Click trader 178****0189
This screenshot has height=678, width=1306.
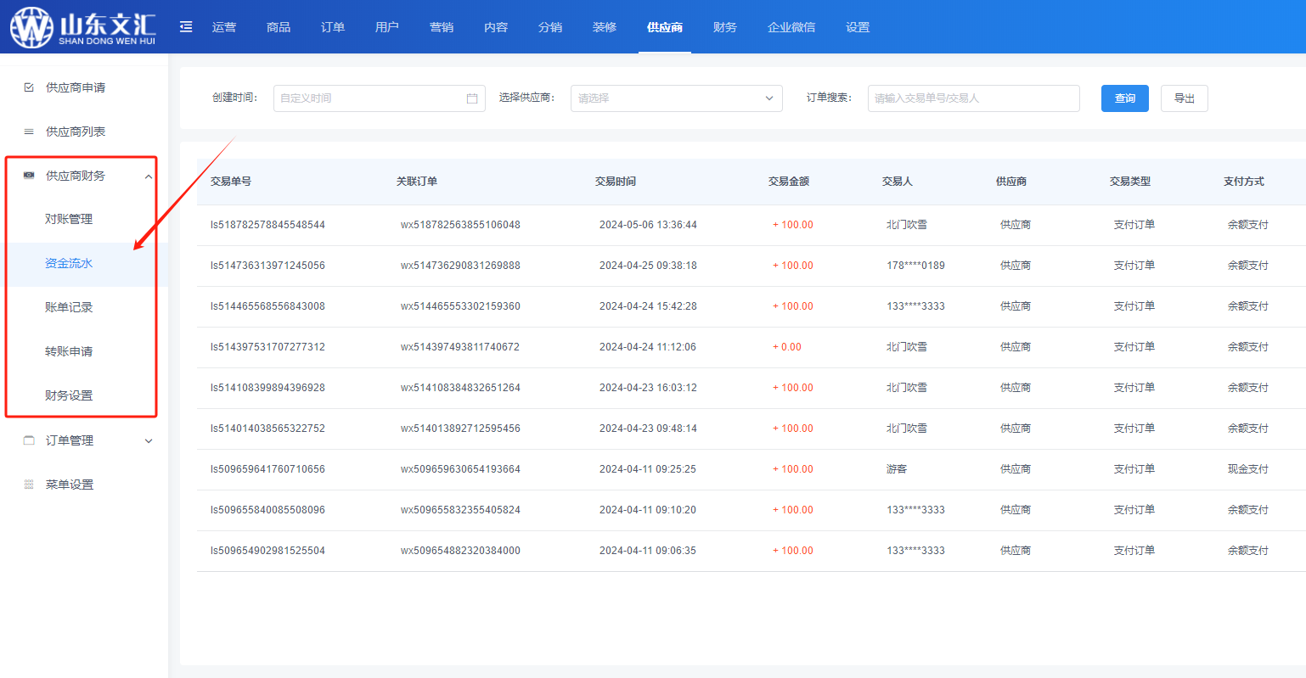click(x=915, y=266)
